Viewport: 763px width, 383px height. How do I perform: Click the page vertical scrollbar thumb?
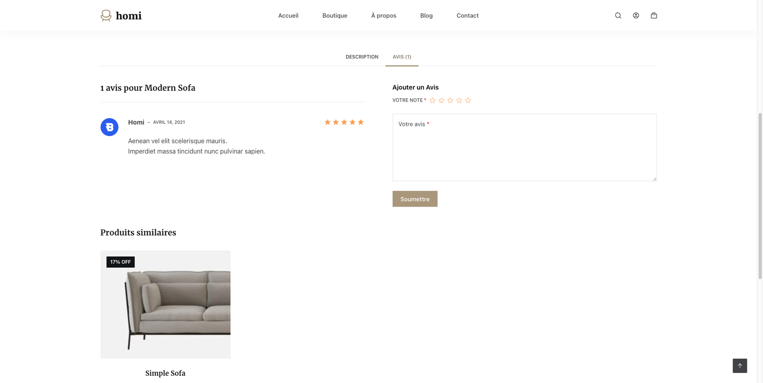coord(760,196)
